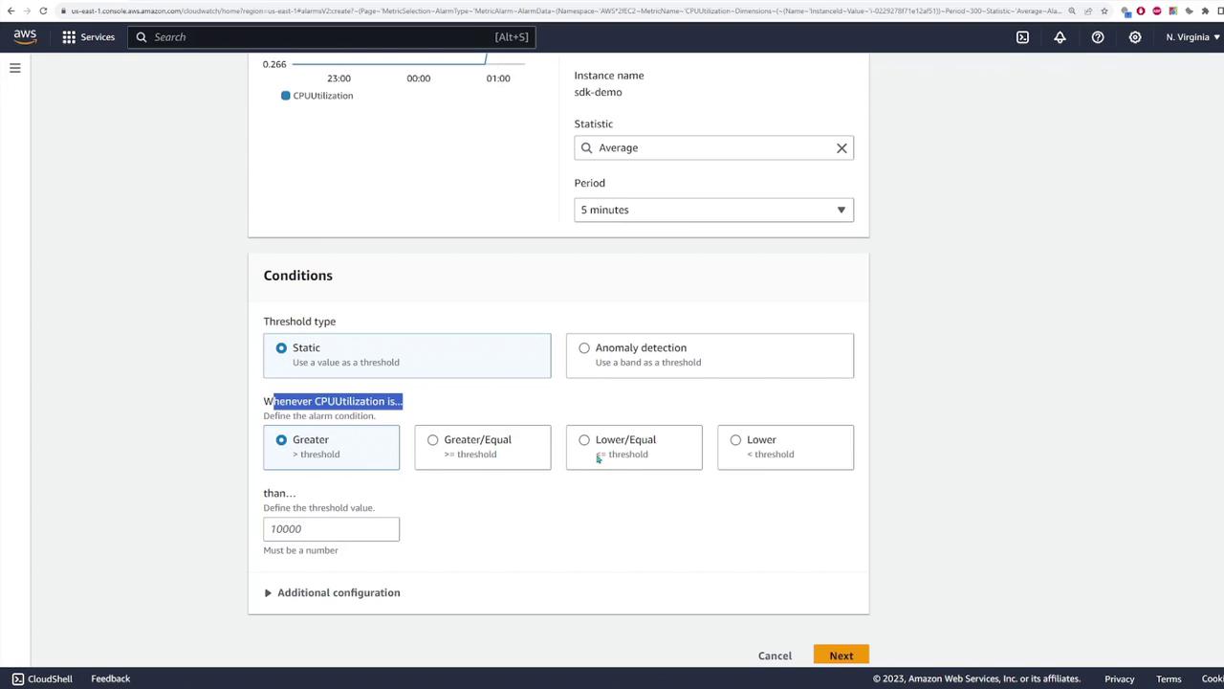The image size is (1224, 689).
Task: Open the Period 5 minutes dropdown
Action: point(713,210)
